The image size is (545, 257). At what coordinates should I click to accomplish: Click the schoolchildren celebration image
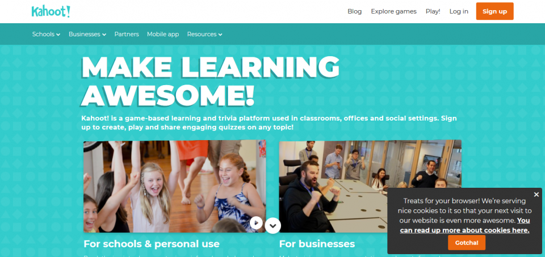coord(174,186)
